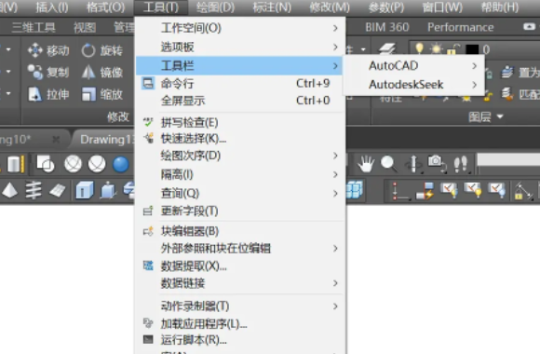Click the command line icon in menu
The height and width of the screenshot is (354, 540).
pos(148,84)
